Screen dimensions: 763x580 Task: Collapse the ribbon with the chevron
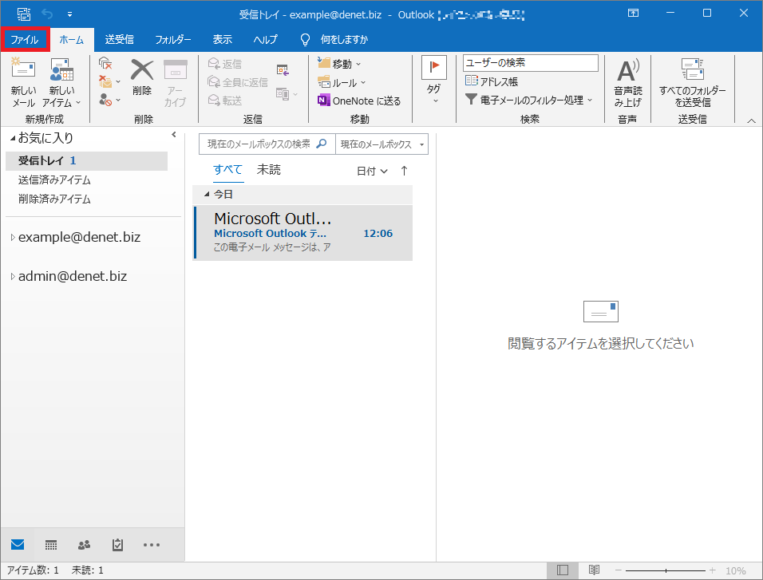pos(751,120)
